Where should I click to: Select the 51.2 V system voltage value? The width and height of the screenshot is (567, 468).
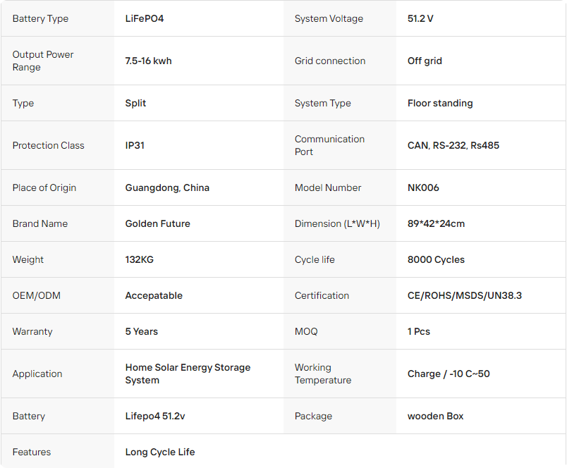tap(420, 18)
